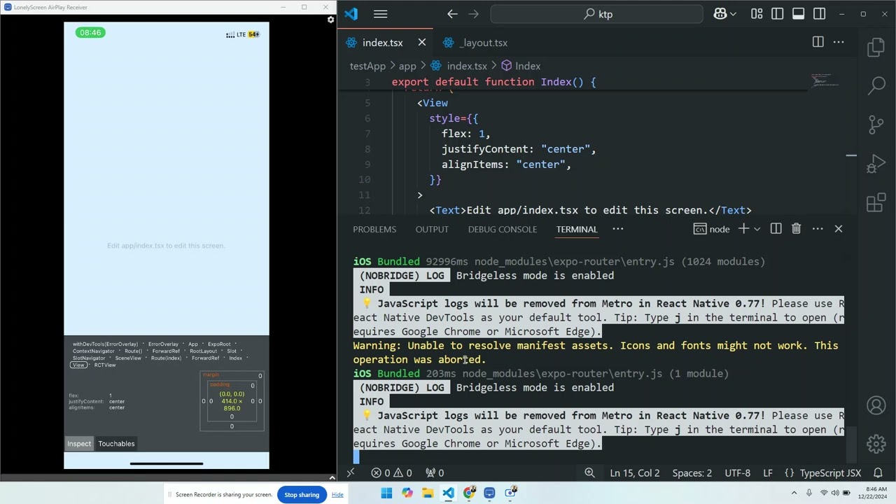Open the remote window indicator
Screen dimensions: 896x504
click(x=351, y=473)
